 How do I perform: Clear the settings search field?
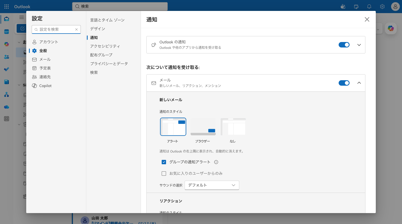[x=76, y=29]
